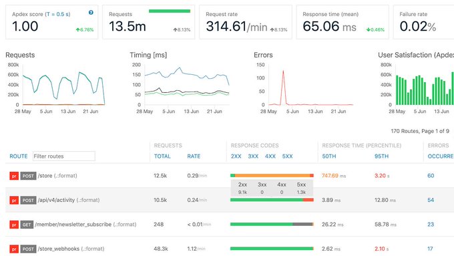Sort table by TOTAL requests
This screenshot has height=256, width=454.
162,156
